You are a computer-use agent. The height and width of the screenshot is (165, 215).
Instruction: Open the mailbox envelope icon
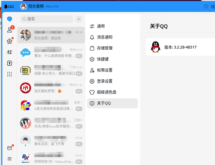pos(9,148)
